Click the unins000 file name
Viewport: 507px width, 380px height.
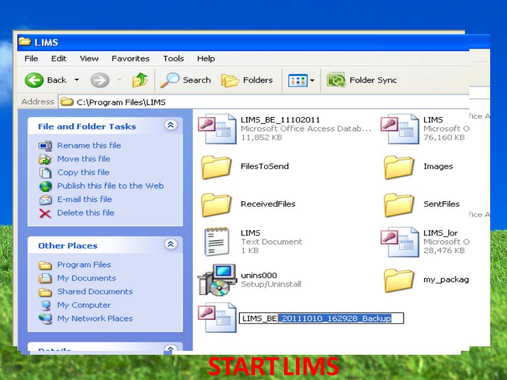point(259,275)
